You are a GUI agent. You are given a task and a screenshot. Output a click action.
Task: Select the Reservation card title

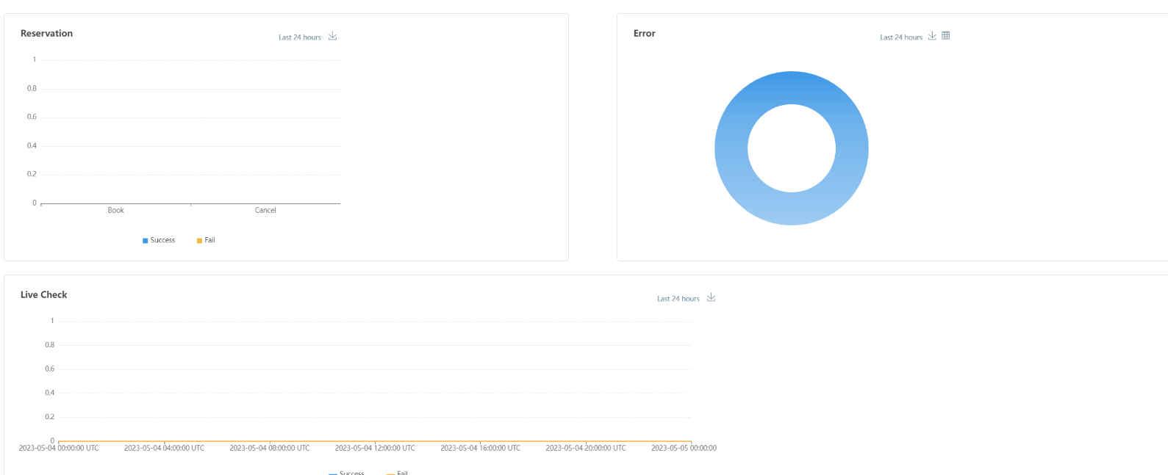point(46,33)
